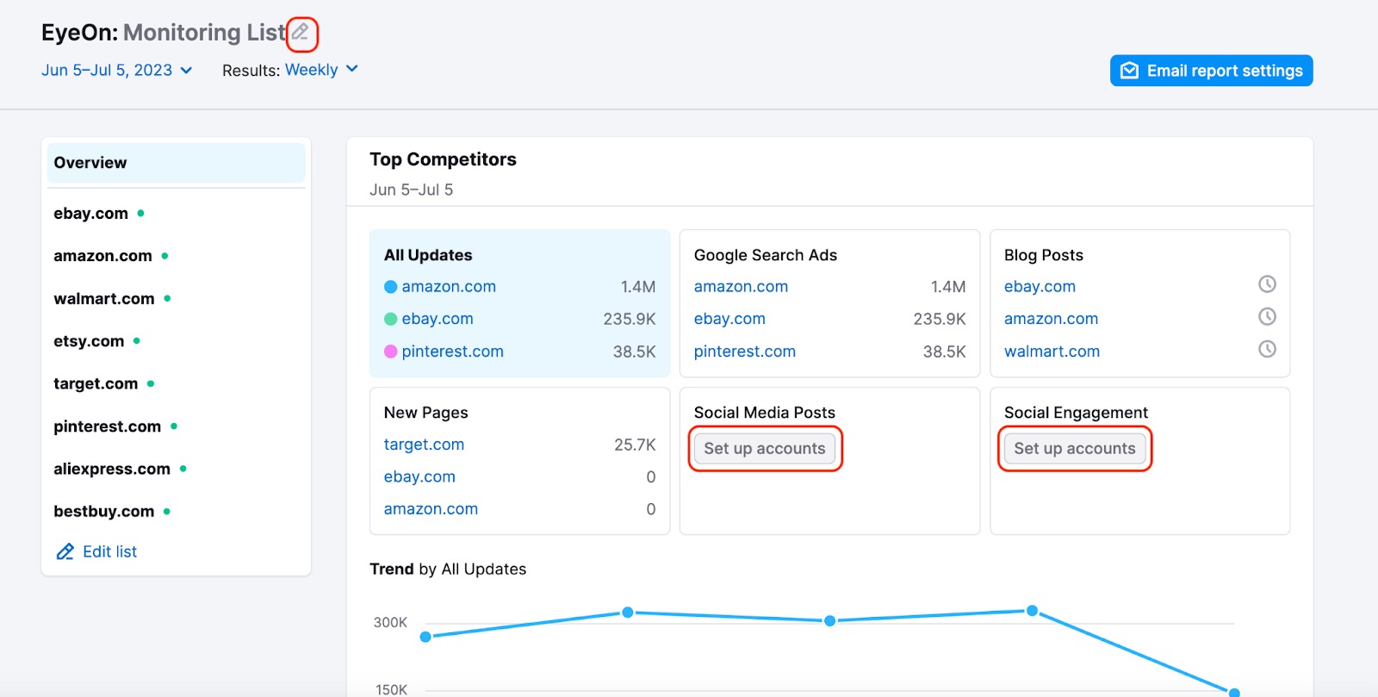Click the blue amazon.com dot in All Updates
This screenshot has height=697, width=1378.
pos(390,287)
